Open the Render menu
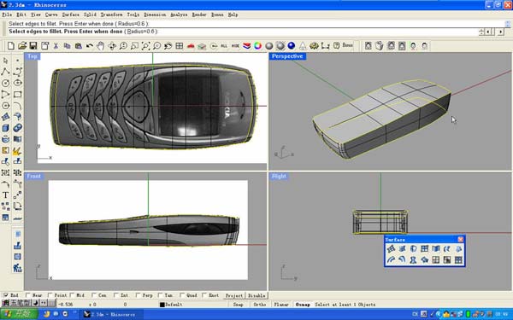This screenshot has height=320, width=513. [199, 15]
